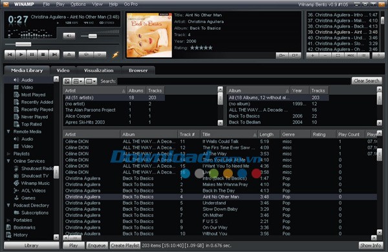This screenshot has width=388, height=252.
Task: Click the Eject open-file button
Action: (69, 54)
